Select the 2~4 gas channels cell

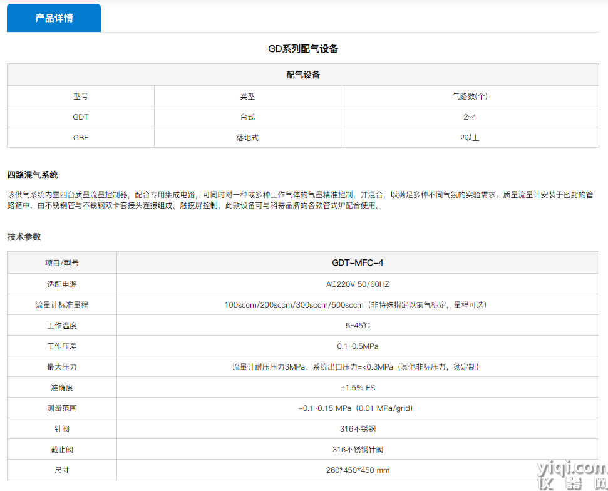click(x=470, y=116)
